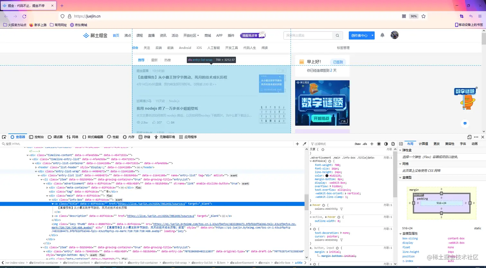Collapse the 网格 grid section

400,164
